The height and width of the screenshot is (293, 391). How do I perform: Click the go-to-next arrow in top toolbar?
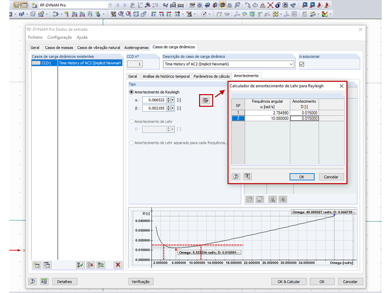pyautogui.click(x=125, y=5)
